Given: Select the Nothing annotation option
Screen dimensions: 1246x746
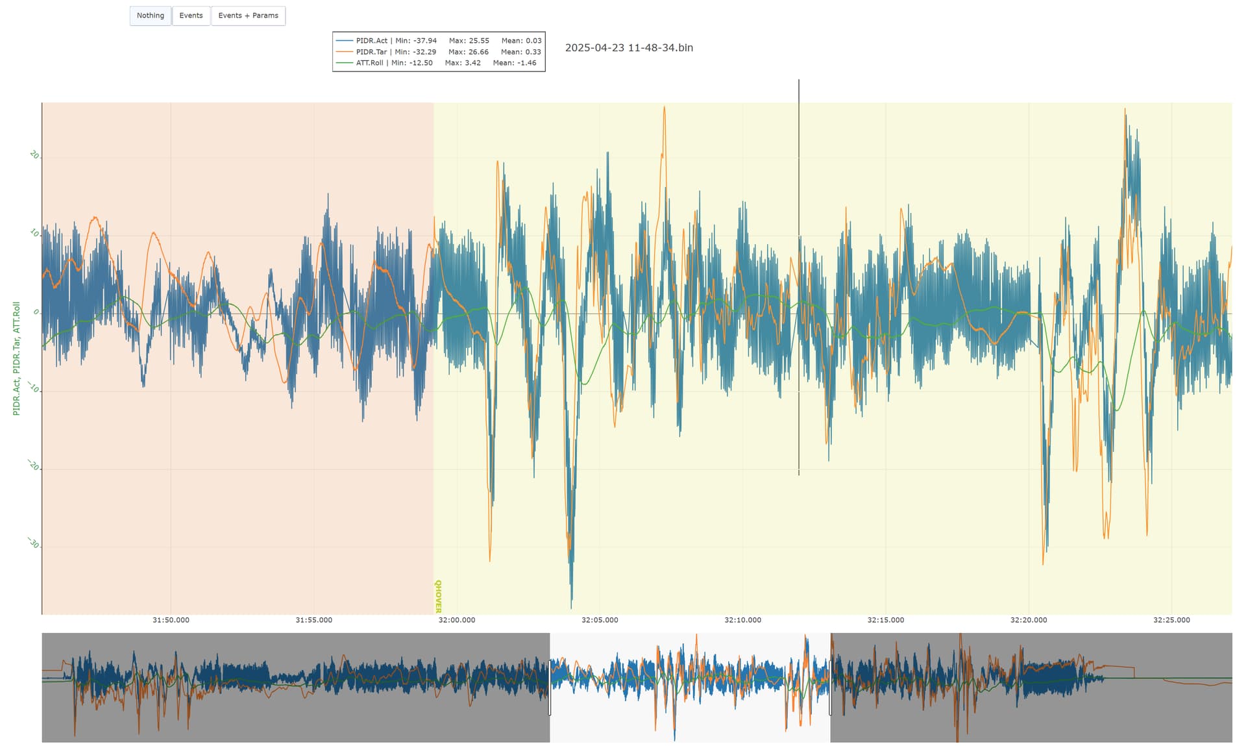Looking at the screenshot, I should pos(151,16).
